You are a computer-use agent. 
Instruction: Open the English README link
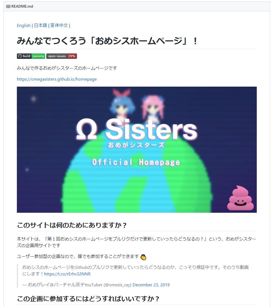coord(24,25)
